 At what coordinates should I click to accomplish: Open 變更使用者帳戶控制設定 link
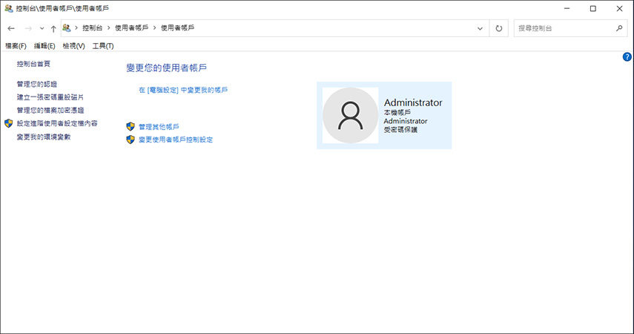(175, 140)
